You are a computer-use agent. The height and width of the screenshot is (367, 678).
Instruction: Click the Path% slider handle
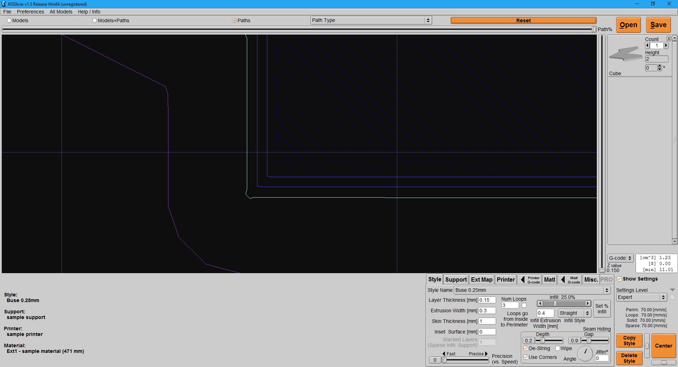tap(594, 29)
